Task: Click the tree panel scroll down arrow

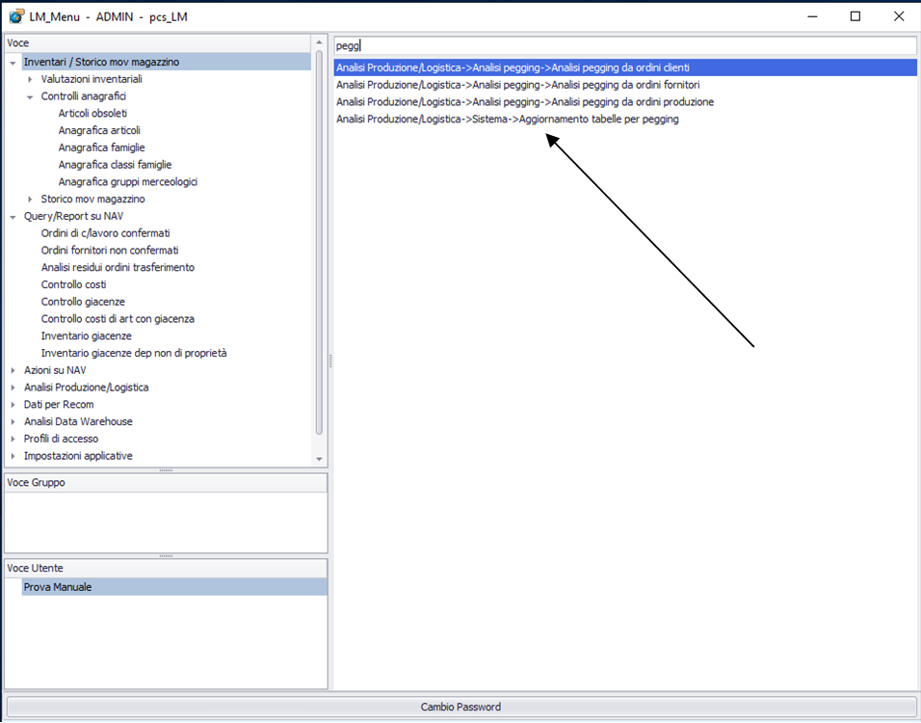Action: 320,460
